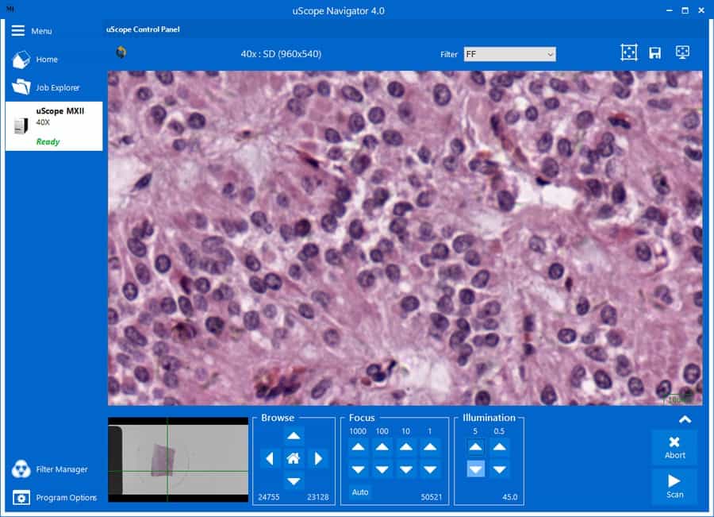
Task: Increase focus by 1000 steps
Action: point(359,447)
